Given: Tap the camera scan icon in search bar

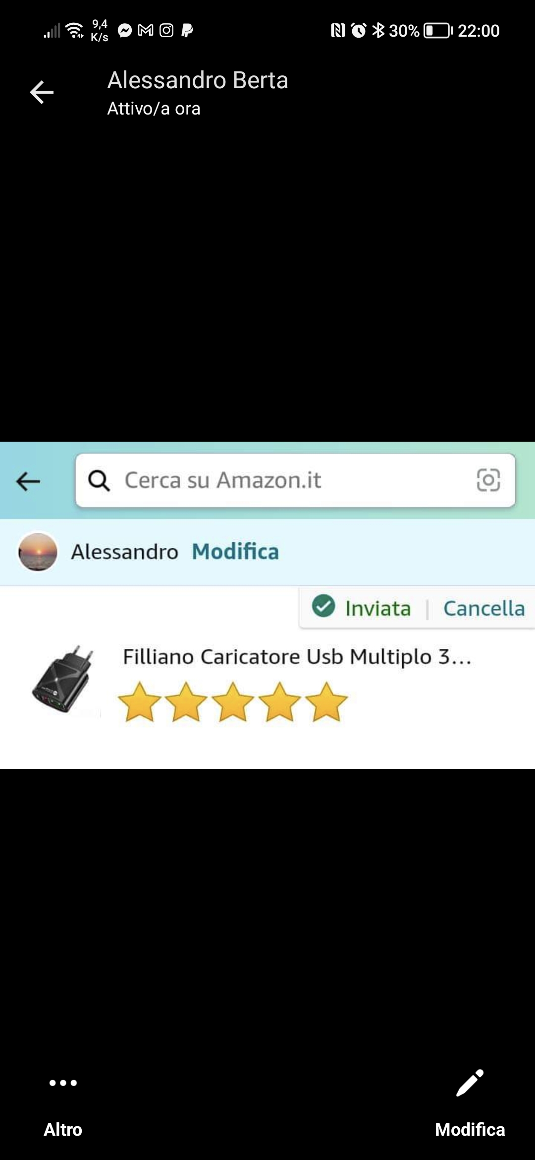Looking at the screenshot, I should tap(488, 480).
